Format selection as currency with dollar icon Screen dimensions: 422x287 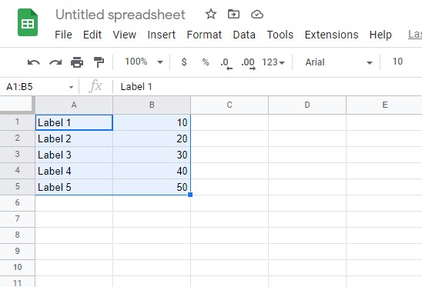tap(184, 62)
